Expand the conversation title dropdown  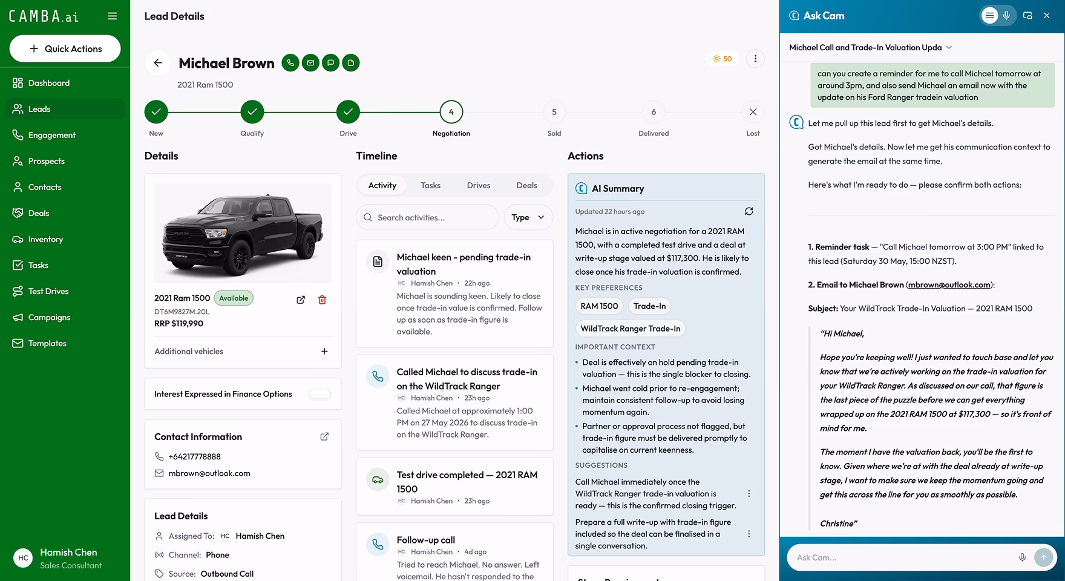click(x=949, y=47)
